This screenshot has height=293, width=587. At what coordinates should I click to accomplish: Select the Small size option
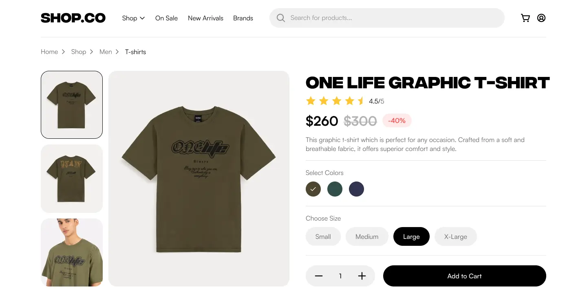tap(323, 236)
